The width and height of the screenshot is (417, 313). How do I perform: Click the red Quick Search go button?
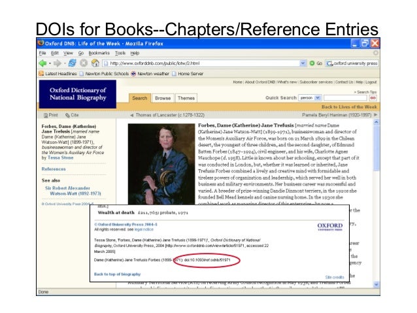pyautogui.click(x=373, y=98)
